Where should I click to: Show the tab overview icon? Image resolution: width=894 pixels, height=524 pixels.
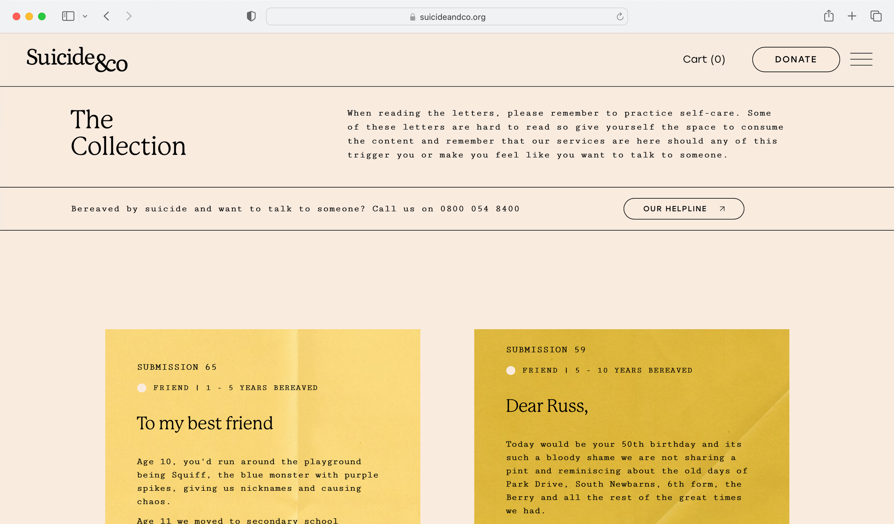876,16
